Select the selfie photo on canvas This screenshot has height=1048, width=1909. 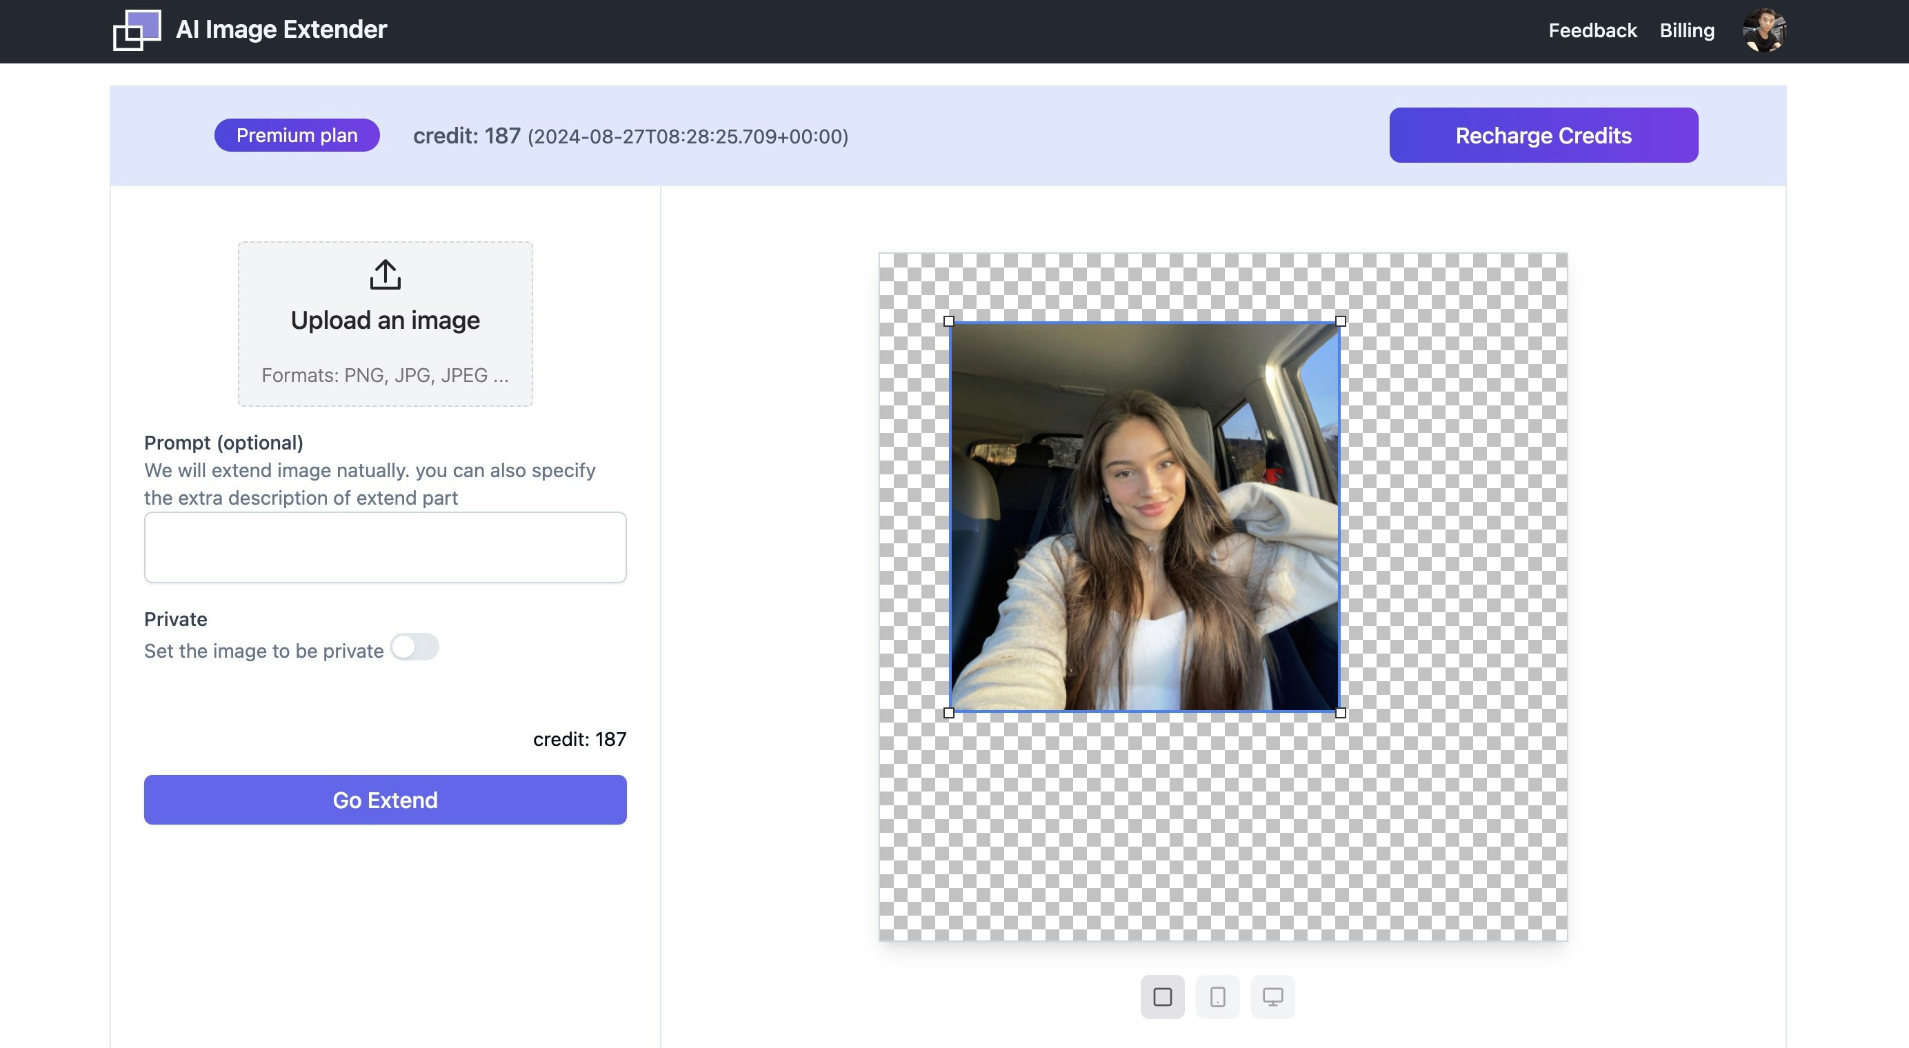click(x=1144, y=517)
